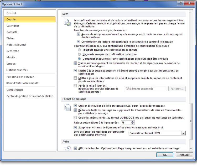Open Options avancées category
The width and height of the screenshot is (197, 167).
(30, 70)
